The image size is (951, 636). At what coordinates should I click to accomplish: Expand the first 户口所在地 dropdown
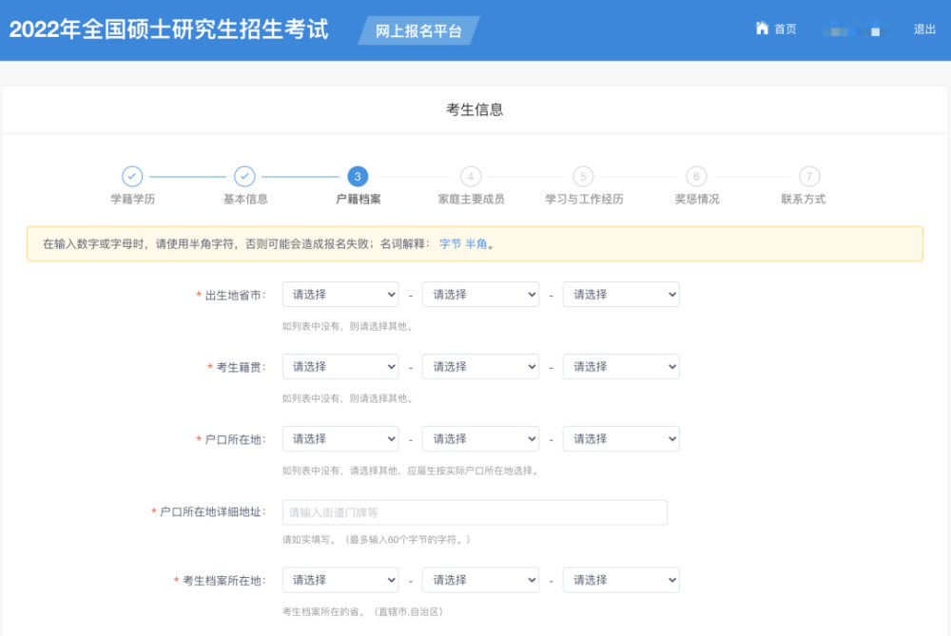click(x=340, y=439)
